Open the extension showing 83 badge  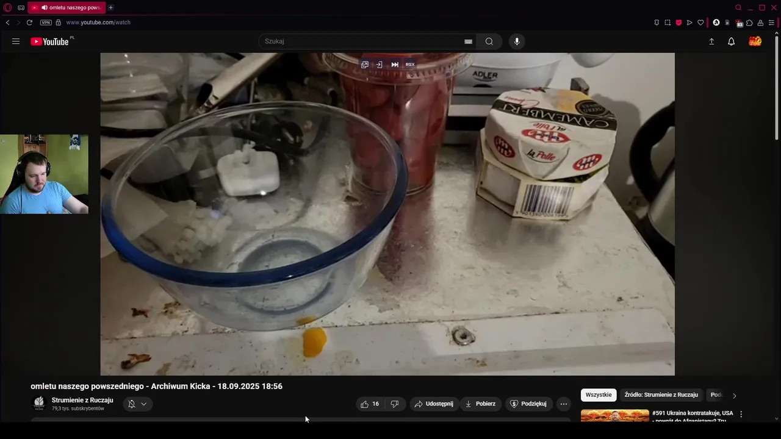(739, 23)
